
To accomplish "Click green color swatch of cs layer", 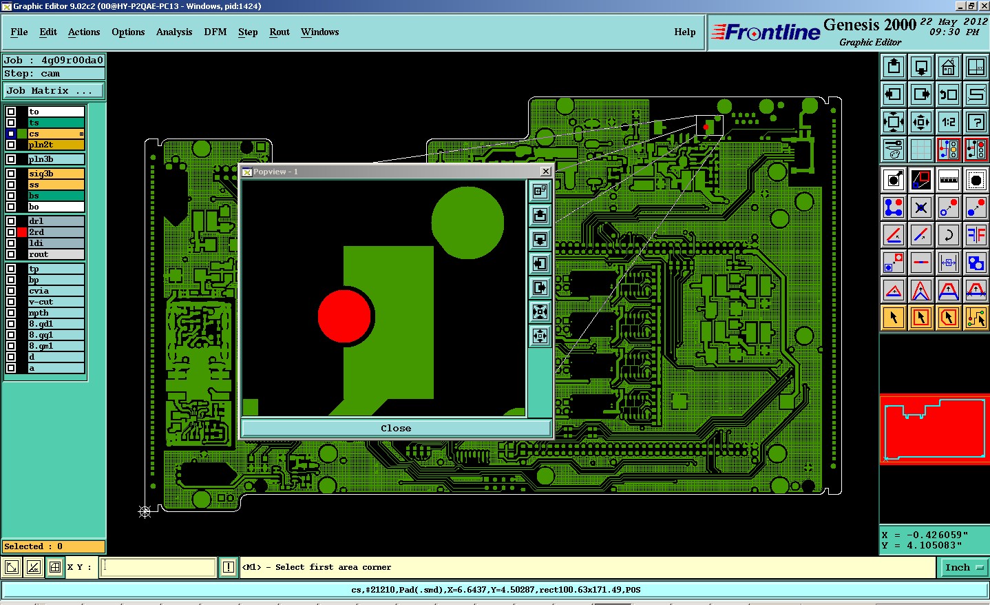I will coord(22,134).
